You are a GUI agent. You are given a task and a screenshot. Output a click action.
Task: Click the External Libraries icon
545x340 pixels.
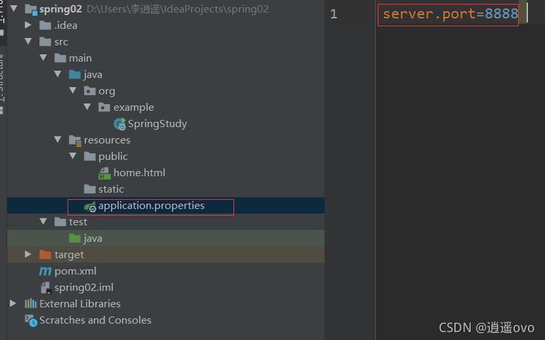click(x=31, y=303)
